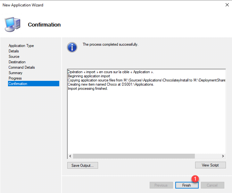Select the Progress step in sidebar
The image size is (232, 193).
pos(15,78)
